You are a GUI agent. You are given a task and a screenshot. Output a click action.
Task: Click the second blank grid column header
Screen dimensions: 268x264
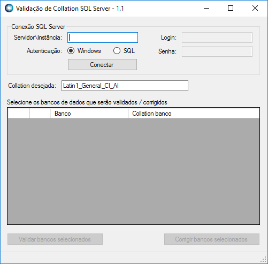pyautogui.click(x=40, y=114)
